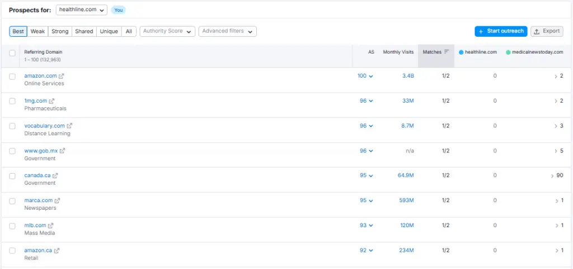Sort by Matches column sort icon
The height and width of the screenshot is (269, 573).
click(x=447, y=52)
